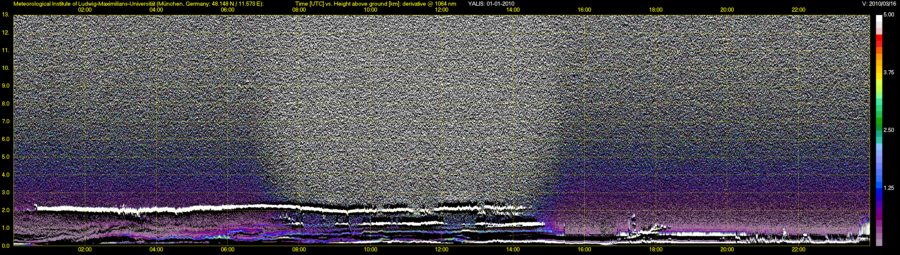Pick the 02:00 tick label on the lower time axis

pyautogui.click(x=85, y=250)
